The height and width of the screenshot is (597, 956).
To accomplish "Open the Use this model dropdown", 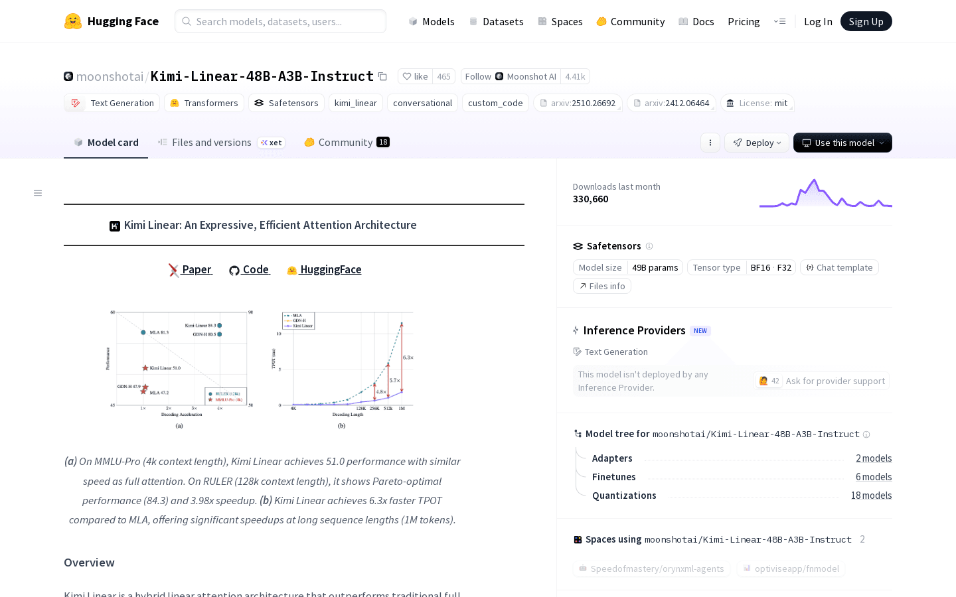I will (x=842, y=143).
